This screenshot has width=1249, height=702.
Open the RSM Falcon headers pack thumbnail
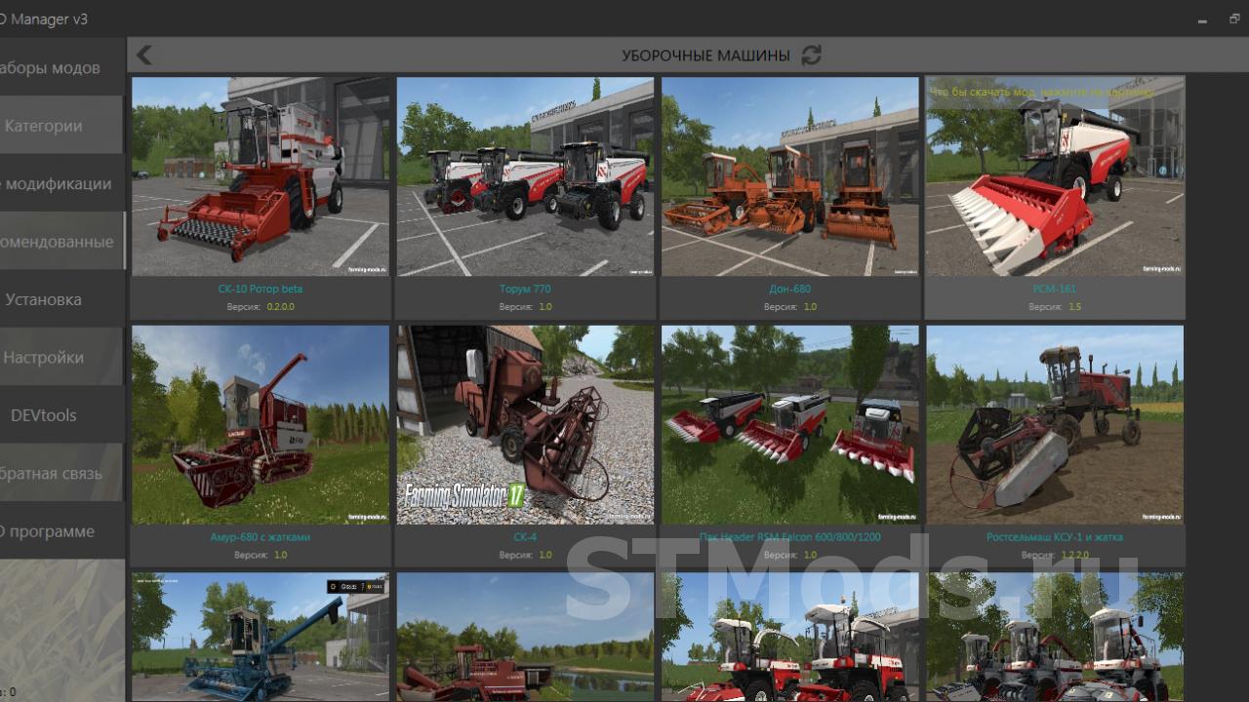(x=789, y=424)
